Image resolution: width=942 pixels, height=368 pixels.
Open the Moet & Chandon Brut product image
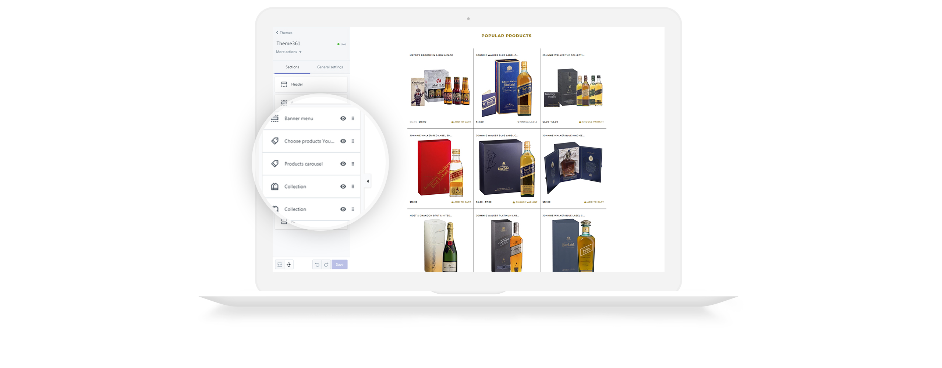[x=440, y=246]
